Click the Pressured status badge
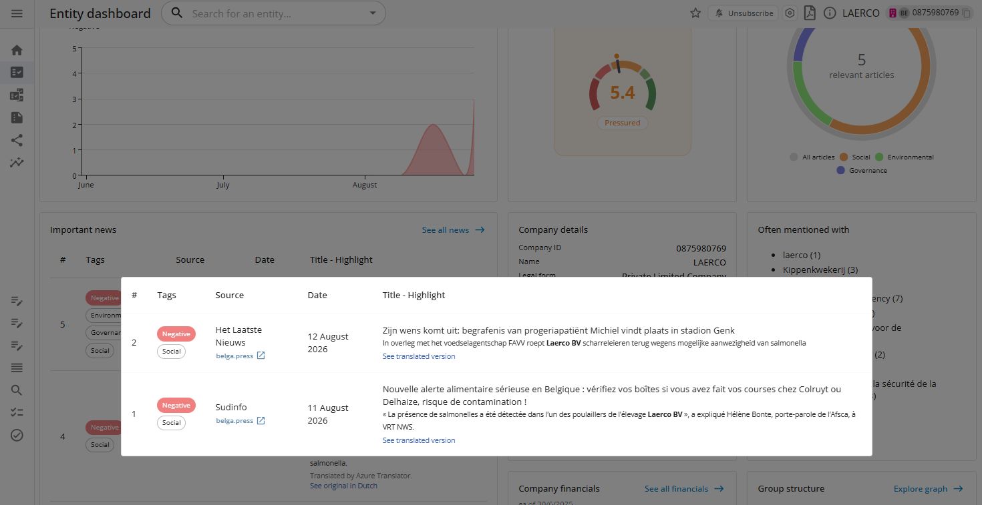The height and width of the screenshot is (505, 982). click(x=622, y=123)
